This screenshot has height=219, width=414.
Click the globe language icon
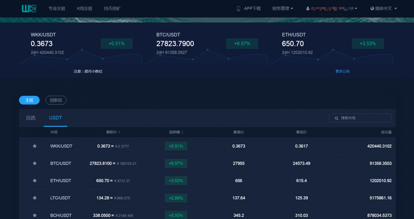pyautogui.click(x=372, y=8)
